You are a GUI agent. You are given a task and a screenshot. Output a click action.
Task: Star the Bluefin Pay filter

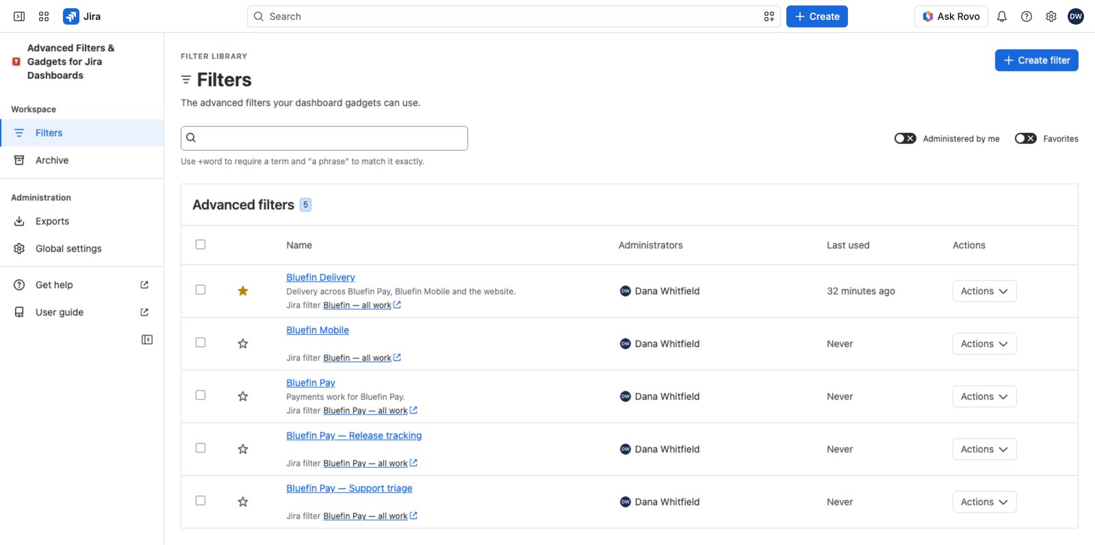click(x=243, y=396)
